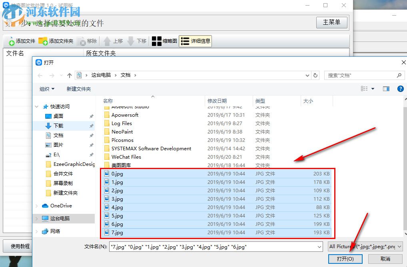Toggle the preview pane icon
This screenshot has height=267, width=407.
[x=386, y=89]
